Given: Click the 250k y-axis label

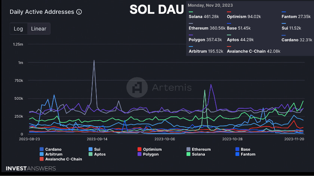Looking at the screenshot, I should coord(19,116).
